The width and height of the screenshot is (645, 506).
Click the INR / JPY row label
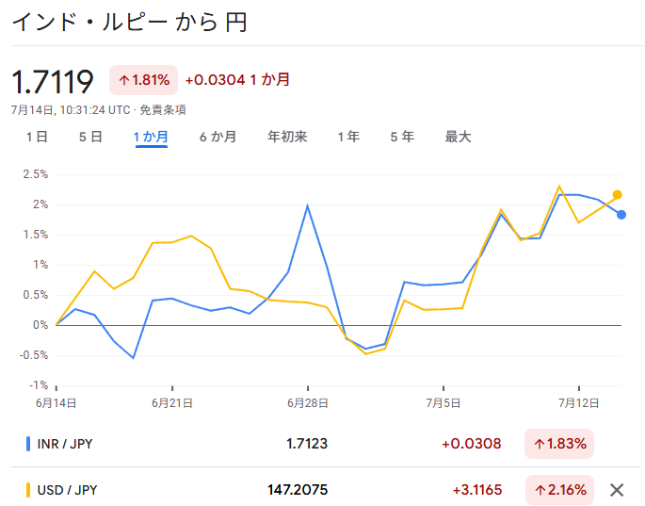point(65,444)
